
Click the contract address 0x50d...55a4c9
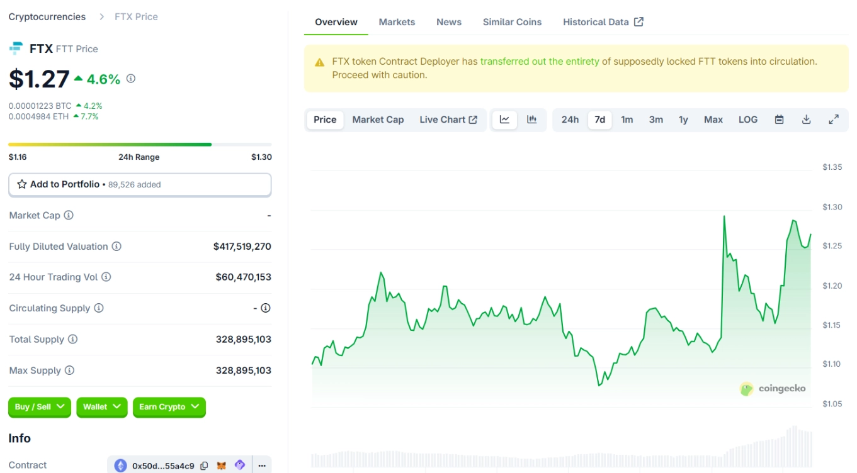[163, 466]
